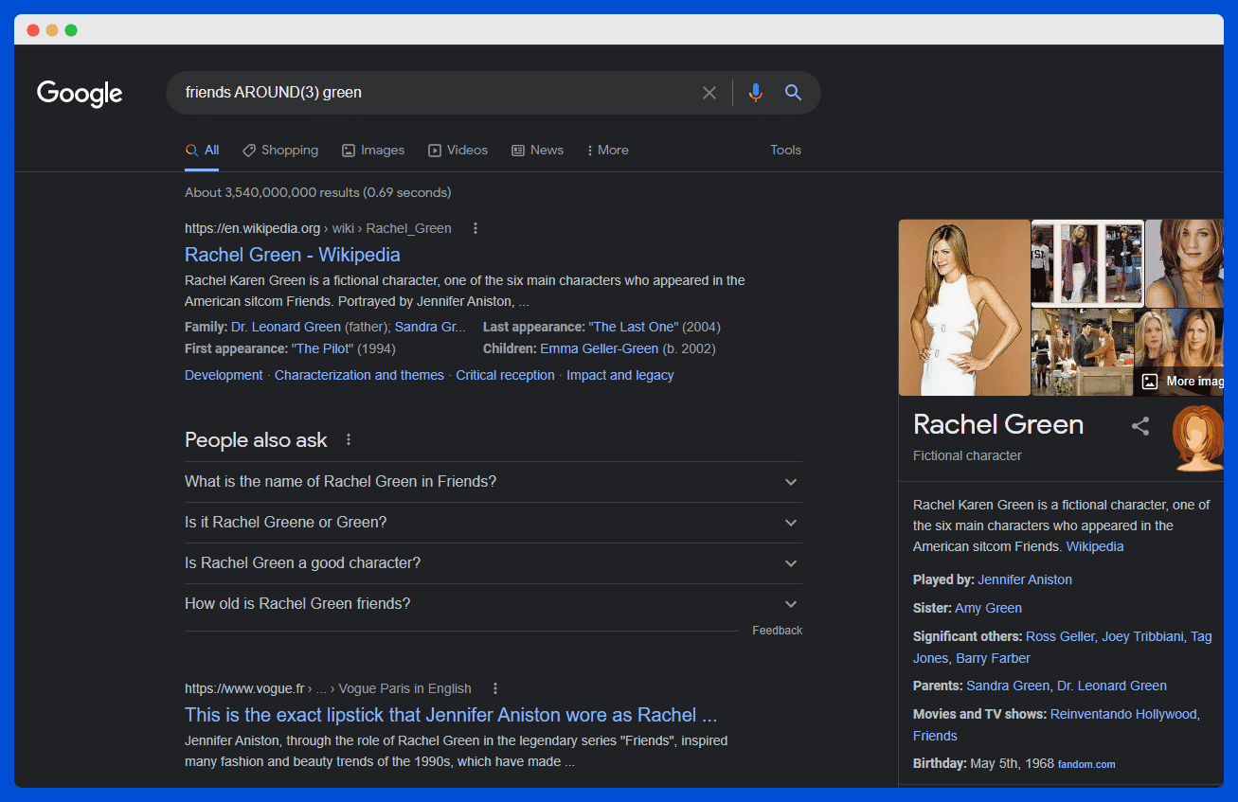Screen dimensions: 1238x802
Task: Open "The Last One" episode link
Action: (x=634, y=327)
